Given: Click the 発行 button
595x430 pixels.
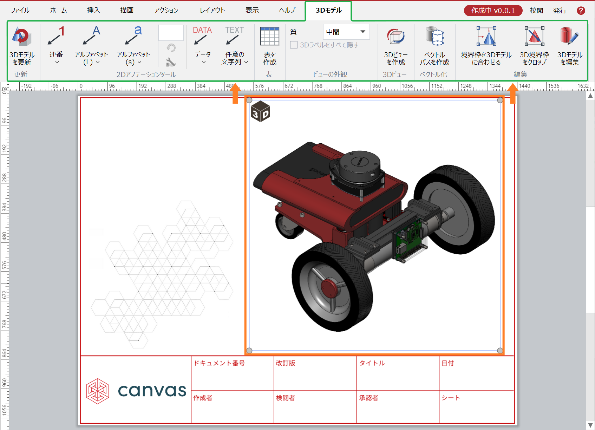Looking at the screenshot, I should 560,11.
